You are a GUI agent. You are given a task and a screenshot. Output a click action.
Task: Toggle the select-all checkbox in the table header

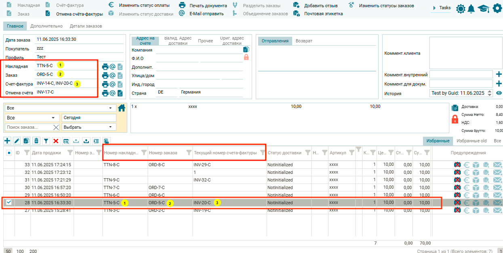(x=9, y=153)
